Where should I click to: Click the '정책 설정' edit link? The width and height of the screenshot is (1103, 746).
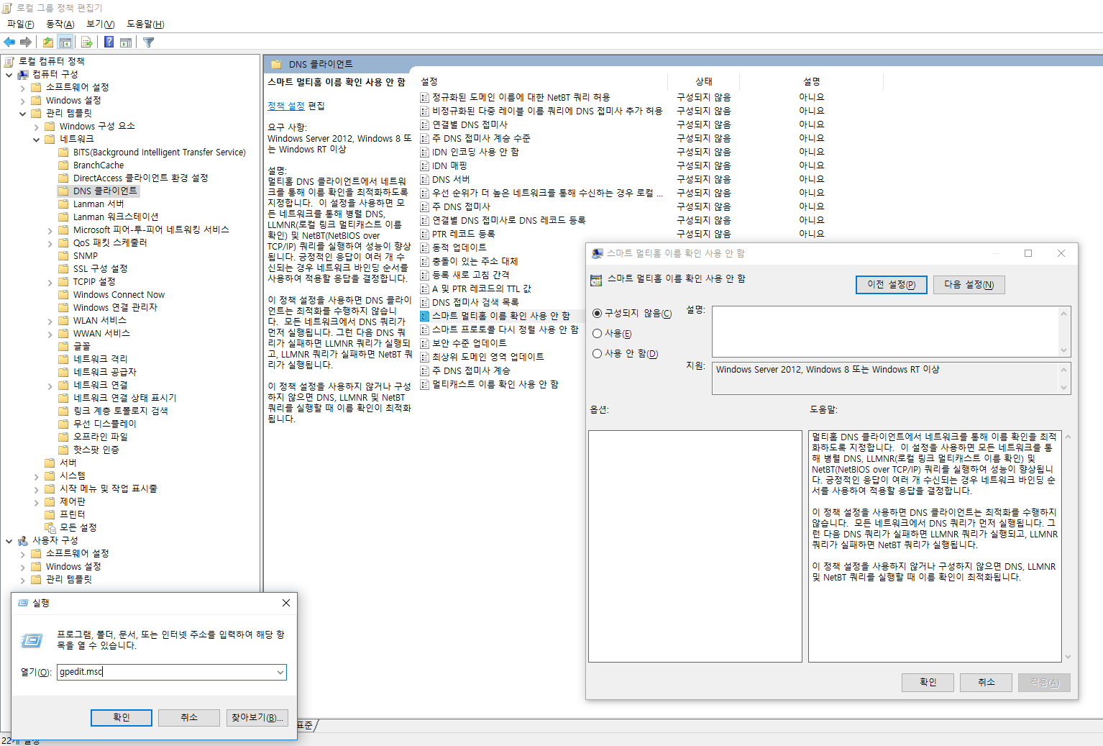(285, 106)
